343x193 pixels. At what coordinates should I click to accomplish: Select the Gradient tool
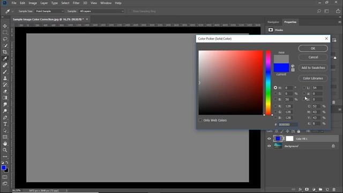coord(5,98)
